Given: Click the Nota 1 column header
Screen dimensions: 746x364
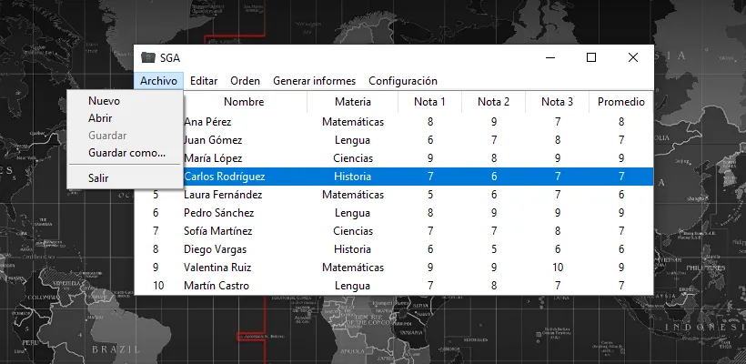Looking at the screenshot, I should coord(429,102).
